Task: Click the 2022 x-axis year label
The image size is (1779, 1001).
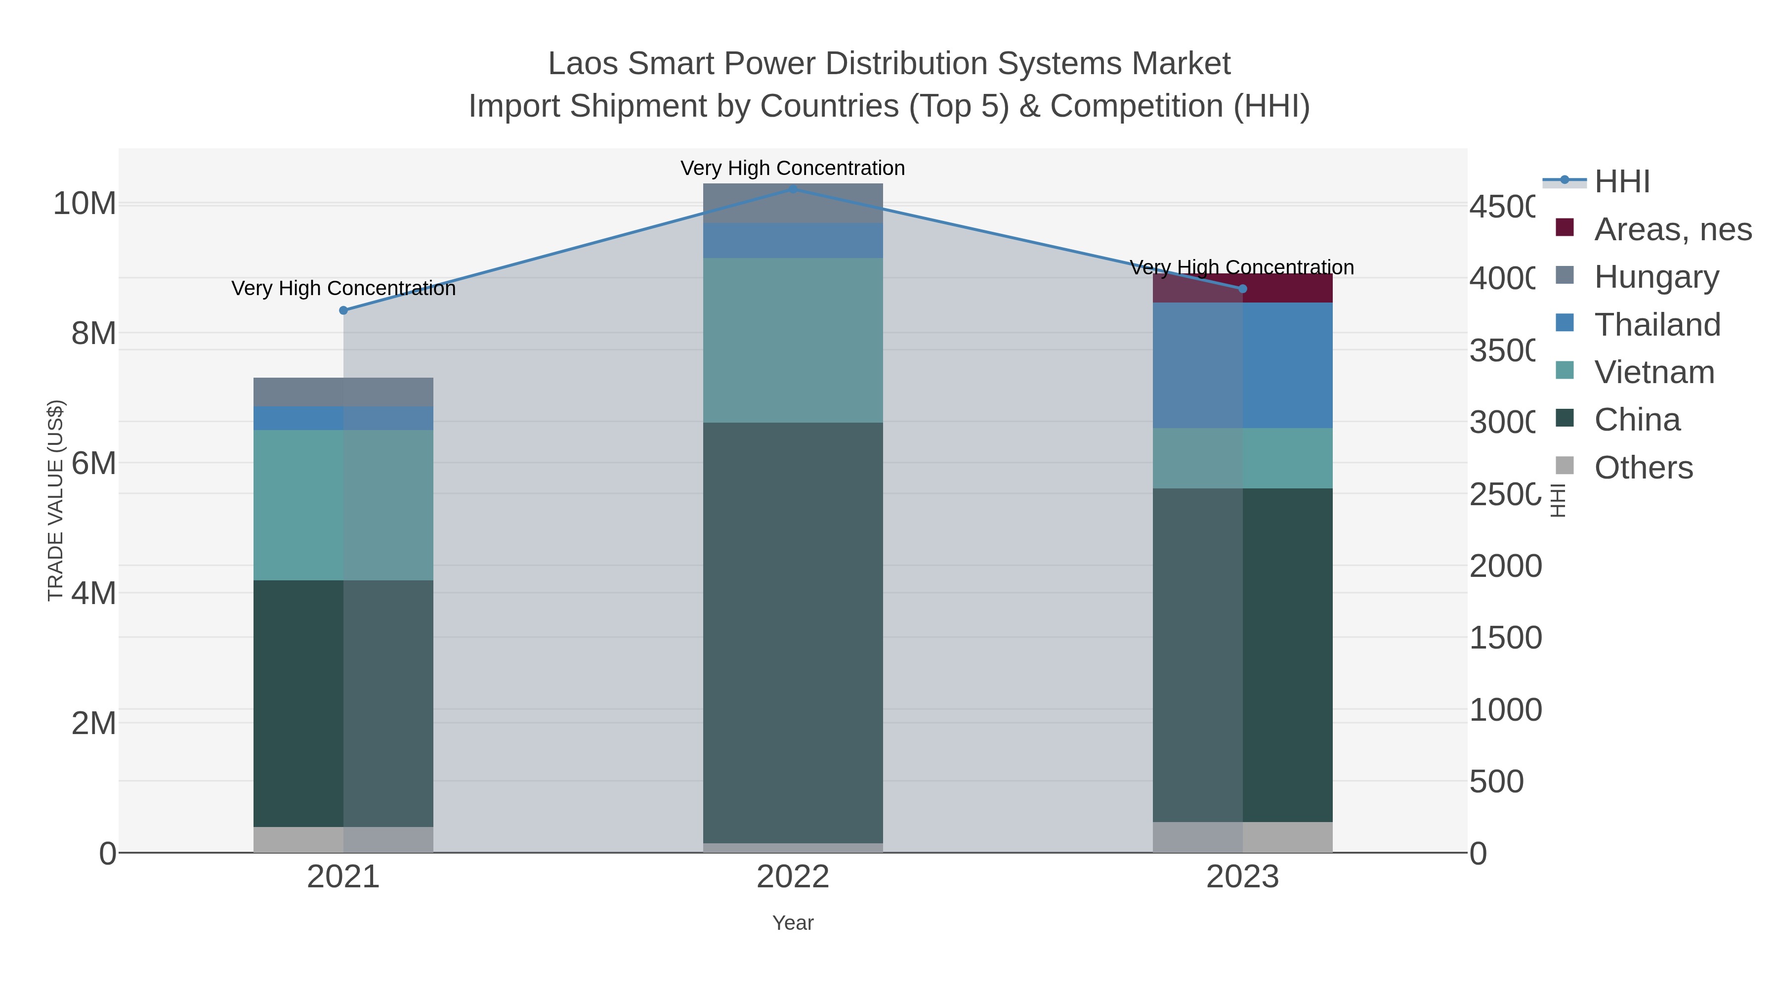Action: click(793, 877)
